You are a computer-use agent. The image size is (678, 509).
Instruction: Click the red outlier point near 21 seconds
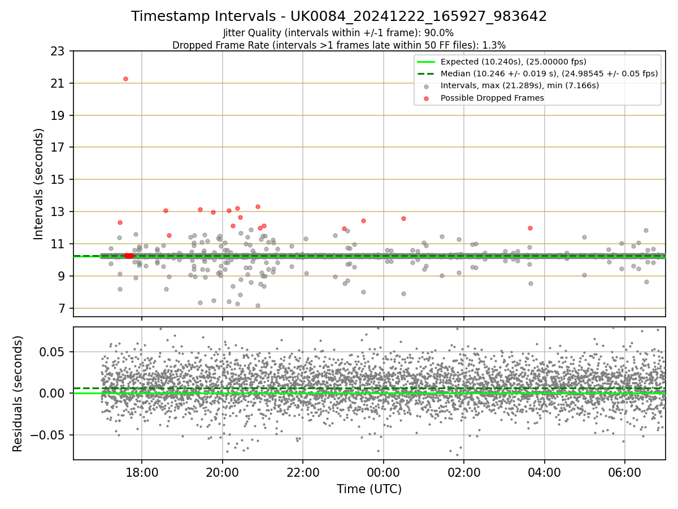pos(125,79)
